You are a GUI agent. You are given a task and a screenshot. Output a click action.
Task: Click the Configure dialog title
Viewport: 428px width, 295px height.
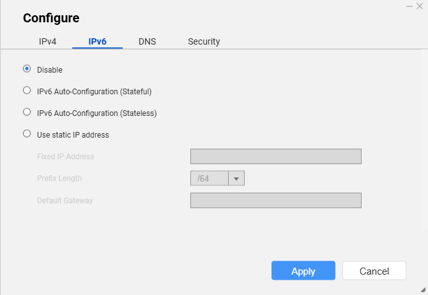pyautogui.click(x=51, y=18)
